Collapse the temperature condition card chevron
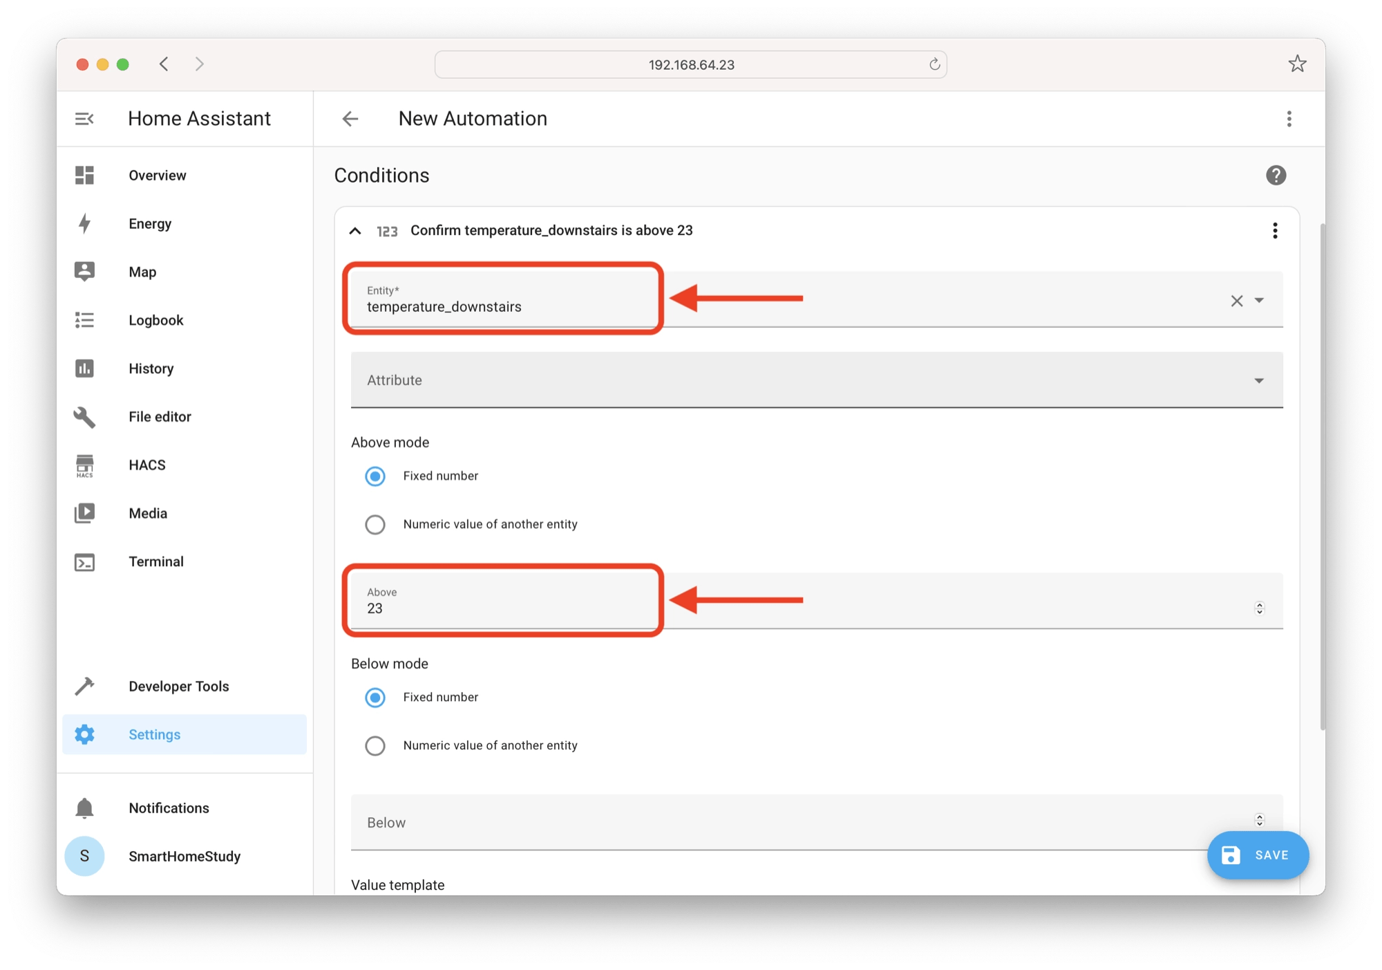Screen dimensions: 1382x970 356,230
